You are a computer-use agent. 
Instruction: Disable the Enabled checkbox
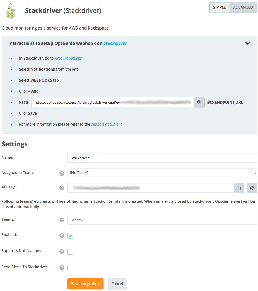pyautogui.click(x=70, y=235)
